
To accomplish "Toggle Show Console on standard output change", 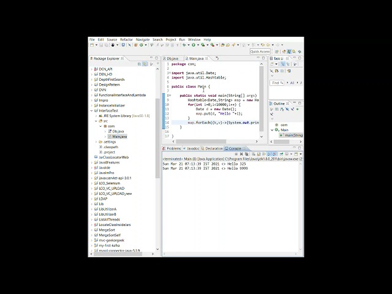I will point(269,154).
